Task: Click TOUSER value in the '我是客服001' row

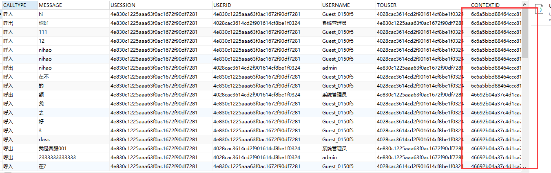Action: (x=420, y=148)
